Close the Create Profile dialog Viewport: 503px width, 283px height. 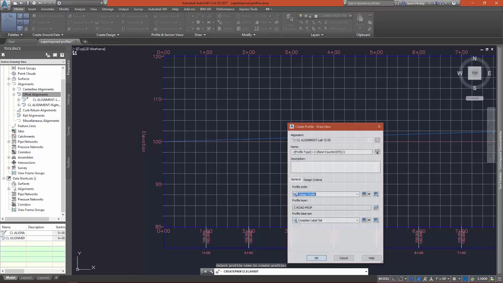379,127
